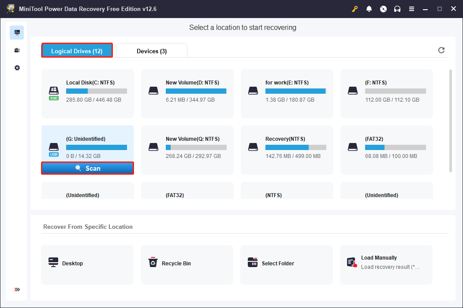Select the FAT32 100 MB partition
463x308 pixels.
tap(386, 150)
